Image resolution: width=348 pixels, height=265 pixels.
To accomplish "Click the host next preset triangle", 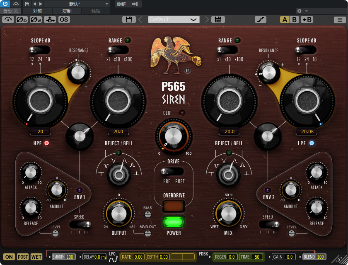I will [41, 4].
